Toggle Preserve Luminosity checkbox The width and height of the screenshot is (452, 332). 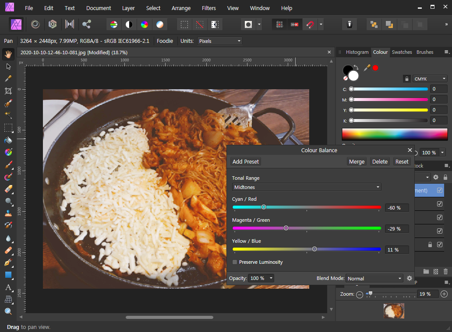[x=235, y=262]
